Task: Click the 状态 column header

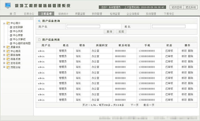Action: (169, 45)
